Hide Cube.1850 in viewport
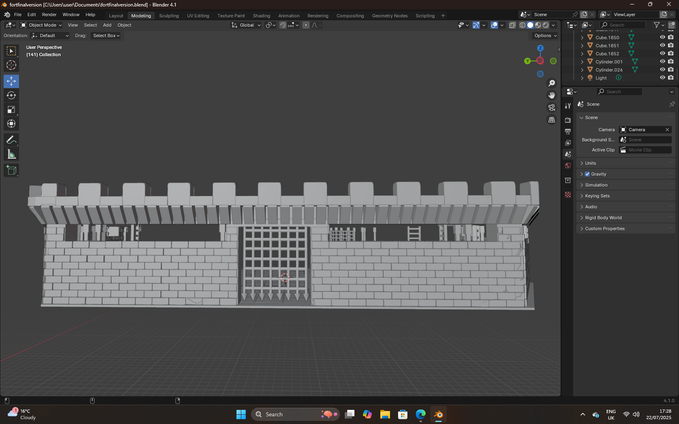This screenshot has width=679, height=424. click(x=662, y=37)
